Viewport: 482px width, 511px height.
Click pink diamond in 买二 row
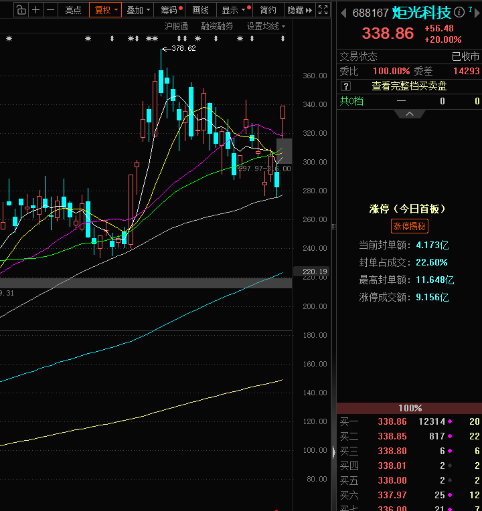(450, 436)
